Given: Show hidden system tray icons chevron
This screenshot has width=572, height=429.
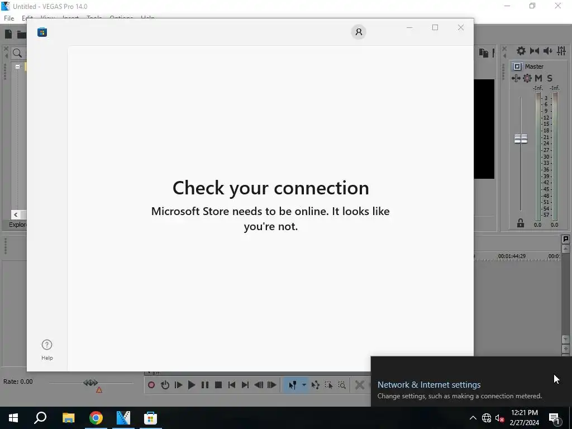Looking at the screenshot, I should tap(473, 418).
